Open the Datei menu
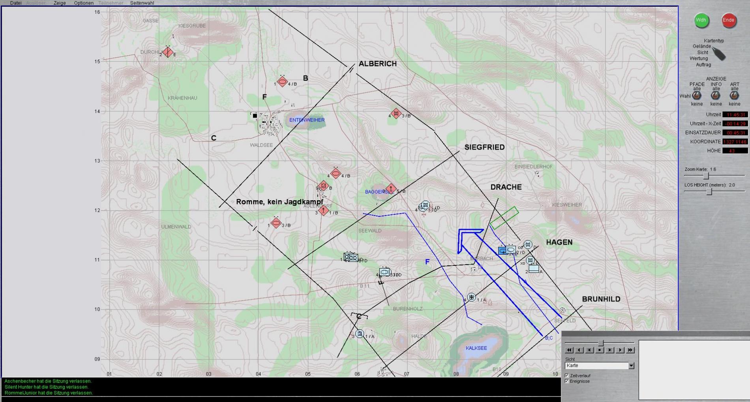This screenshot has width=750, height=402. point(16,3)
